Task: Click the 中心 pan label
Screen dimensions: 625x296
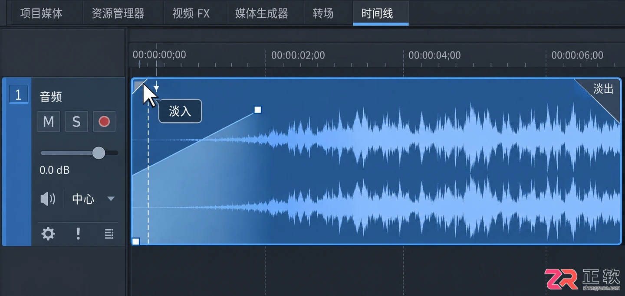Action: (x=83, y=199)
